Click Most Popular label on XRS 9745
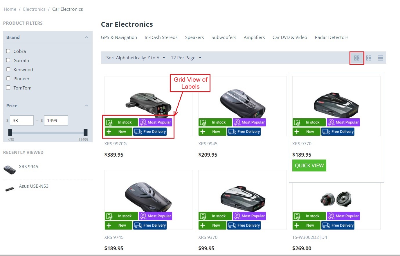The height and width of the screenshot is (256, 400). coord(155,216)
